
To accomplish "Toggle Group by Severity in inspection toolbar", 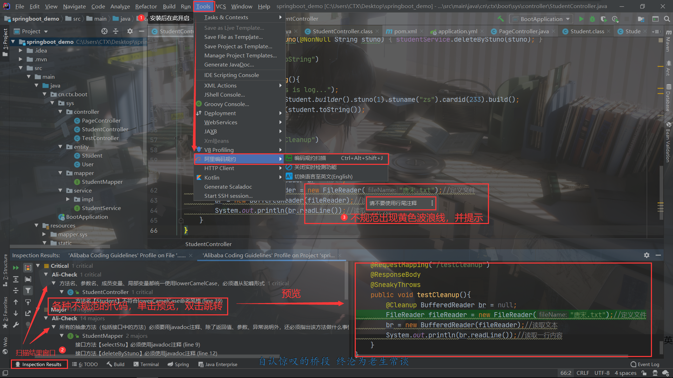I will 28,268.
